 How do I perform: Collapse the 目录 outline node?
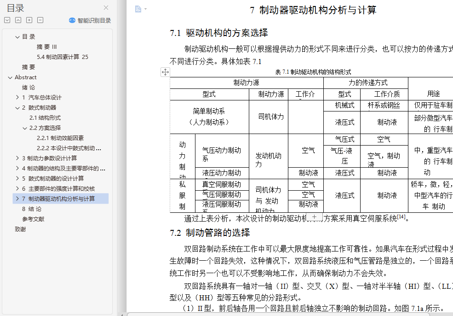[x=17, y=37]
